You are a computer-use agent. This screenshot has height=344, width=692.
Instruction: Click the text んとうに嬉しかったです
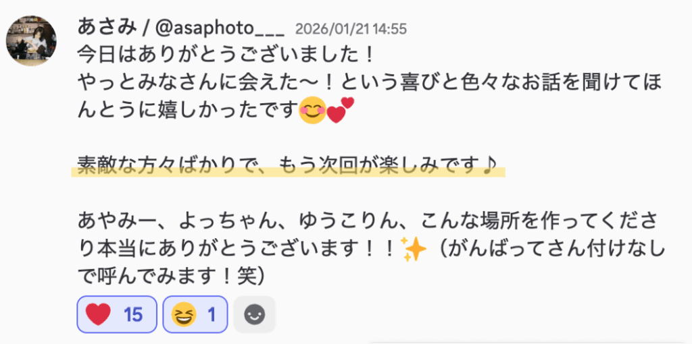pyautogui.click(x=187, y=110)
